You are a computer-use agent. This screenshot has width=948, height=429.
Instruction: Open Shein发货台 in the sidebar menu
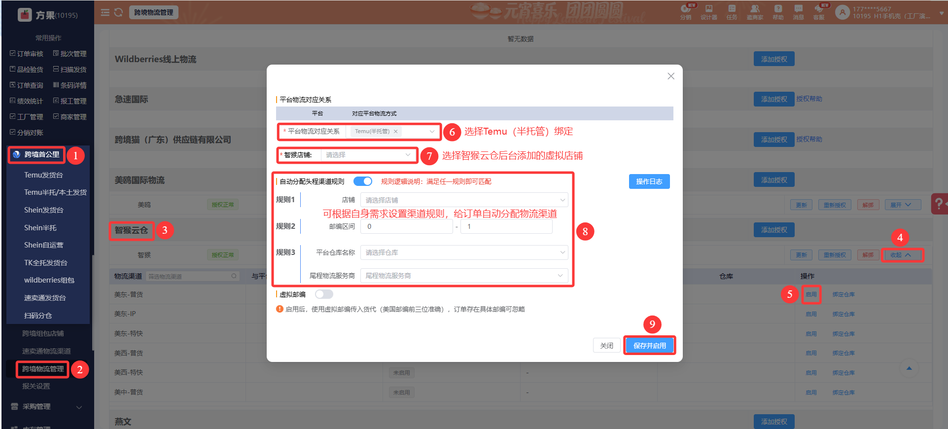click(44, 210)
